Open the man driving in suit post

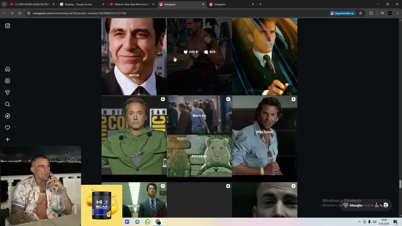tap(265, 56)
